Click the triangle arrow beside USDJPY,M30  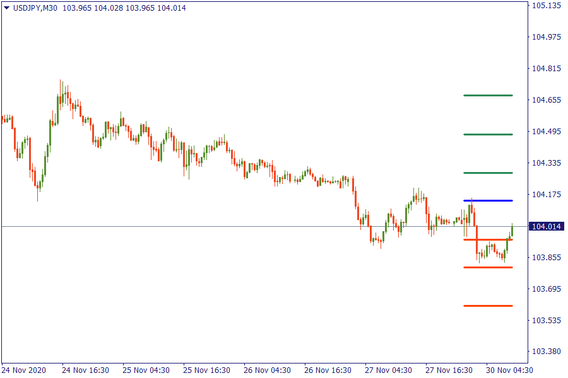[x=6, y=8]
